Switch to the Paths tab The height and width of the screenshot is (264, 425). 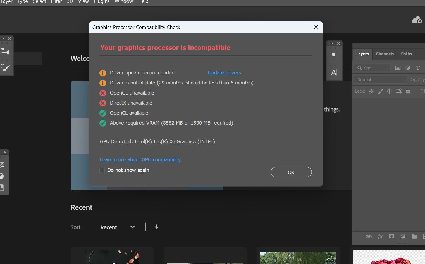click(407, 54)
